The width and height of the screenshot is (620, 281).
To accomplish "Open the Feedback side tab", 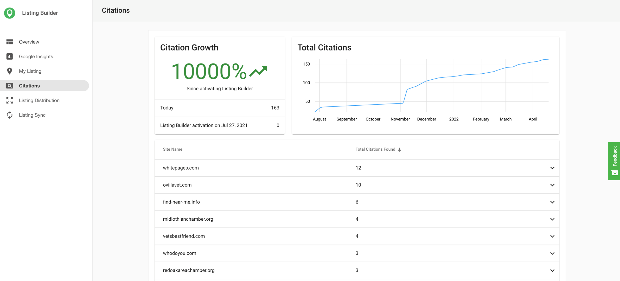I will coord(614,161).
